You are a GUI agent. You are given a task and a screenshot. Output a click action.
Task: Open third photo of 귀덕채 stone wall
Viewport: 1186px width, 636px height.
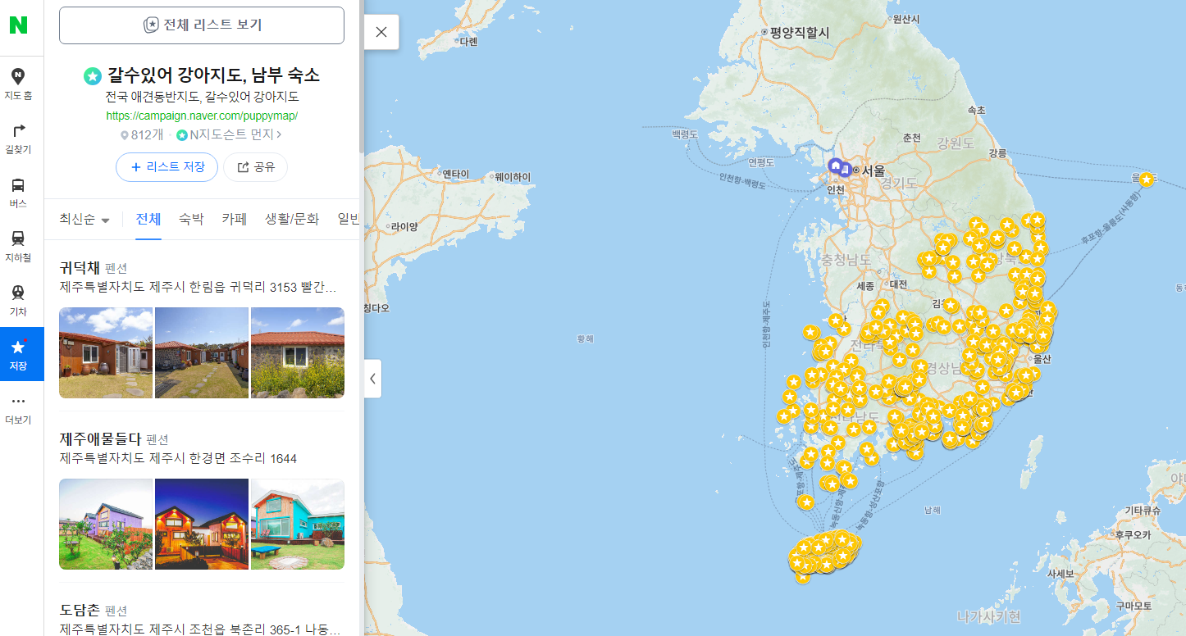tap(298, 353)
